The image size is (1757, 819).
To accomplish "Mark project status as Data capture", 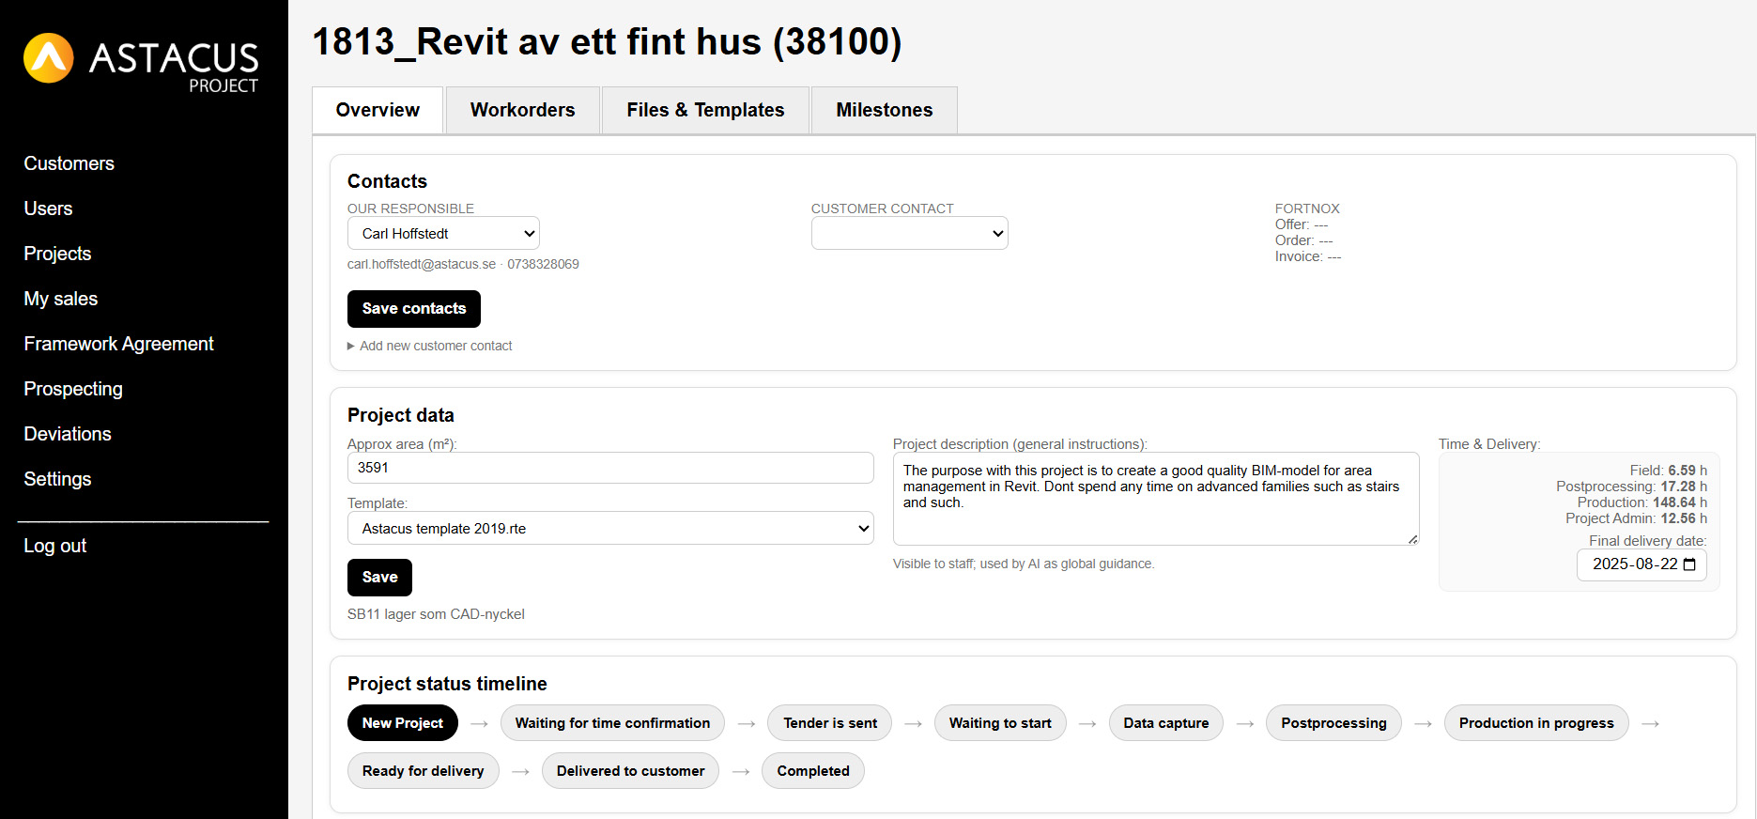I will pyautogui.click(x=1165, y=723).
